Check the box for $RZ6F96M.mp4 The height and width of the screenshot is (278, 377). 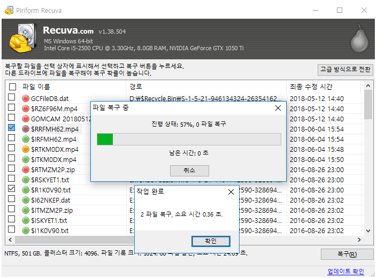pyautogui.click(x=12, y=107)
